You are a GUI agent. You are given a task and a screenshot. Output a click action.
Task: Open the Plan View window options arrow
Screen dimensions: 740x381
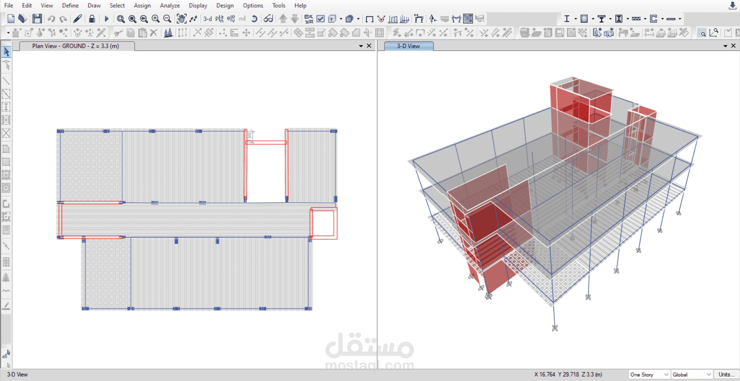tap(361, 46)
